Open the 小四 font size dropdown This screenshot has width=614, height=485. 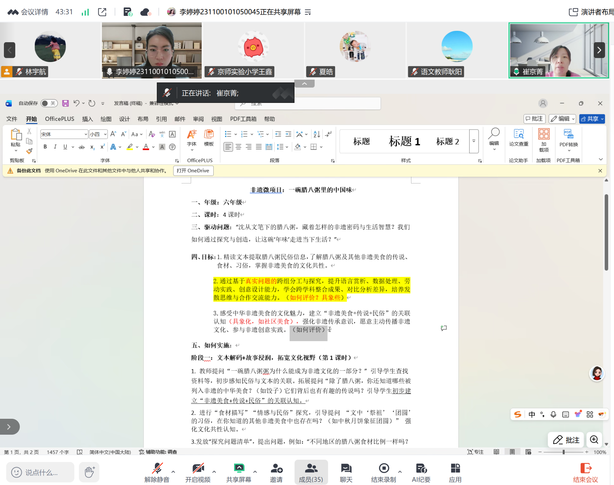105,134
